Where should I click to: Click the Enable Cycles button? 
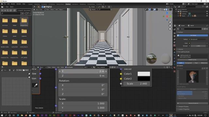(192, 60)
